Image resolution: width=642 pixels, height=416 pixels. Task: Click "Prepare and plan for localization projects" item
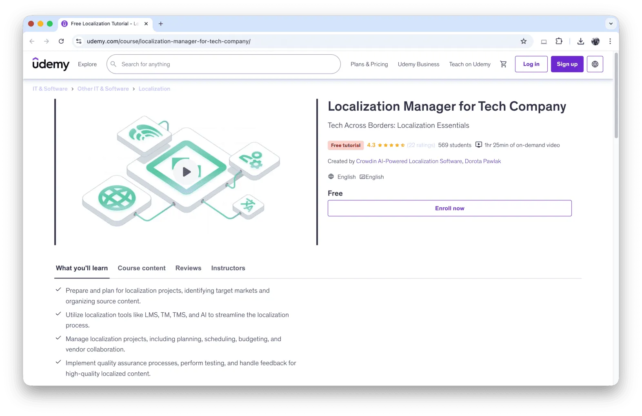(x=168, y=296)
